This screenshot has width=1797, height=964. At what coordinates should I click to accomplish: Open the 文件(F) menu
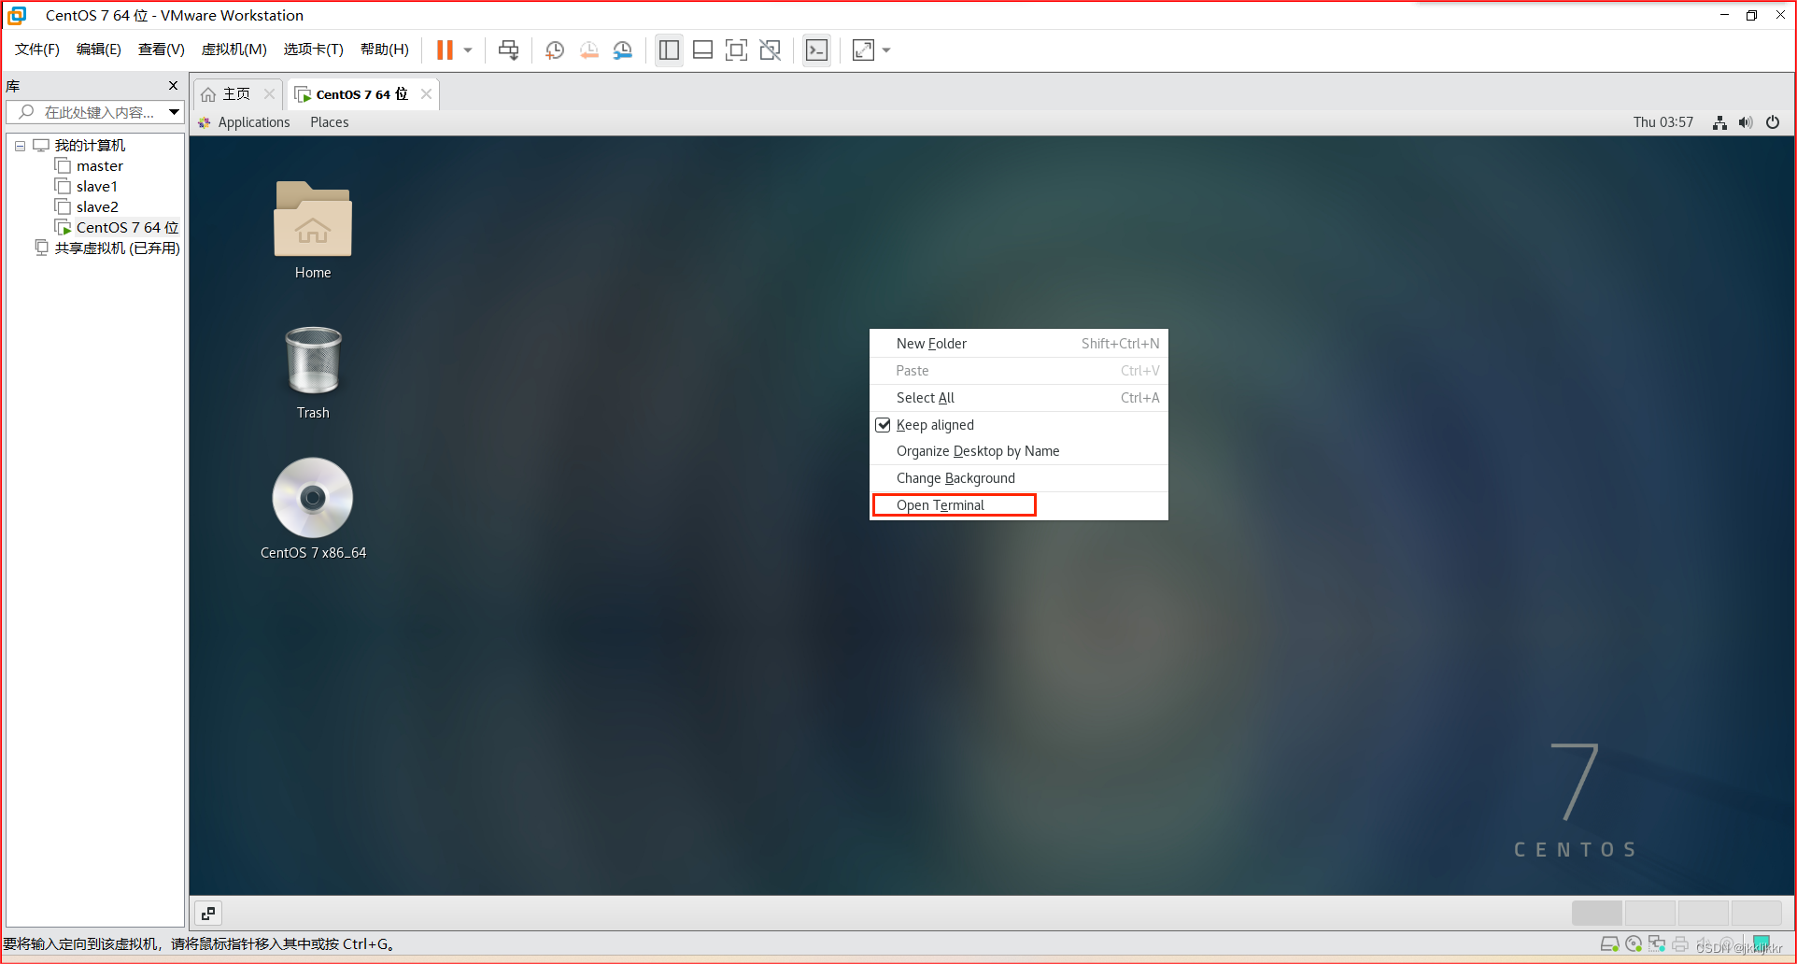[x=37, y=50]
